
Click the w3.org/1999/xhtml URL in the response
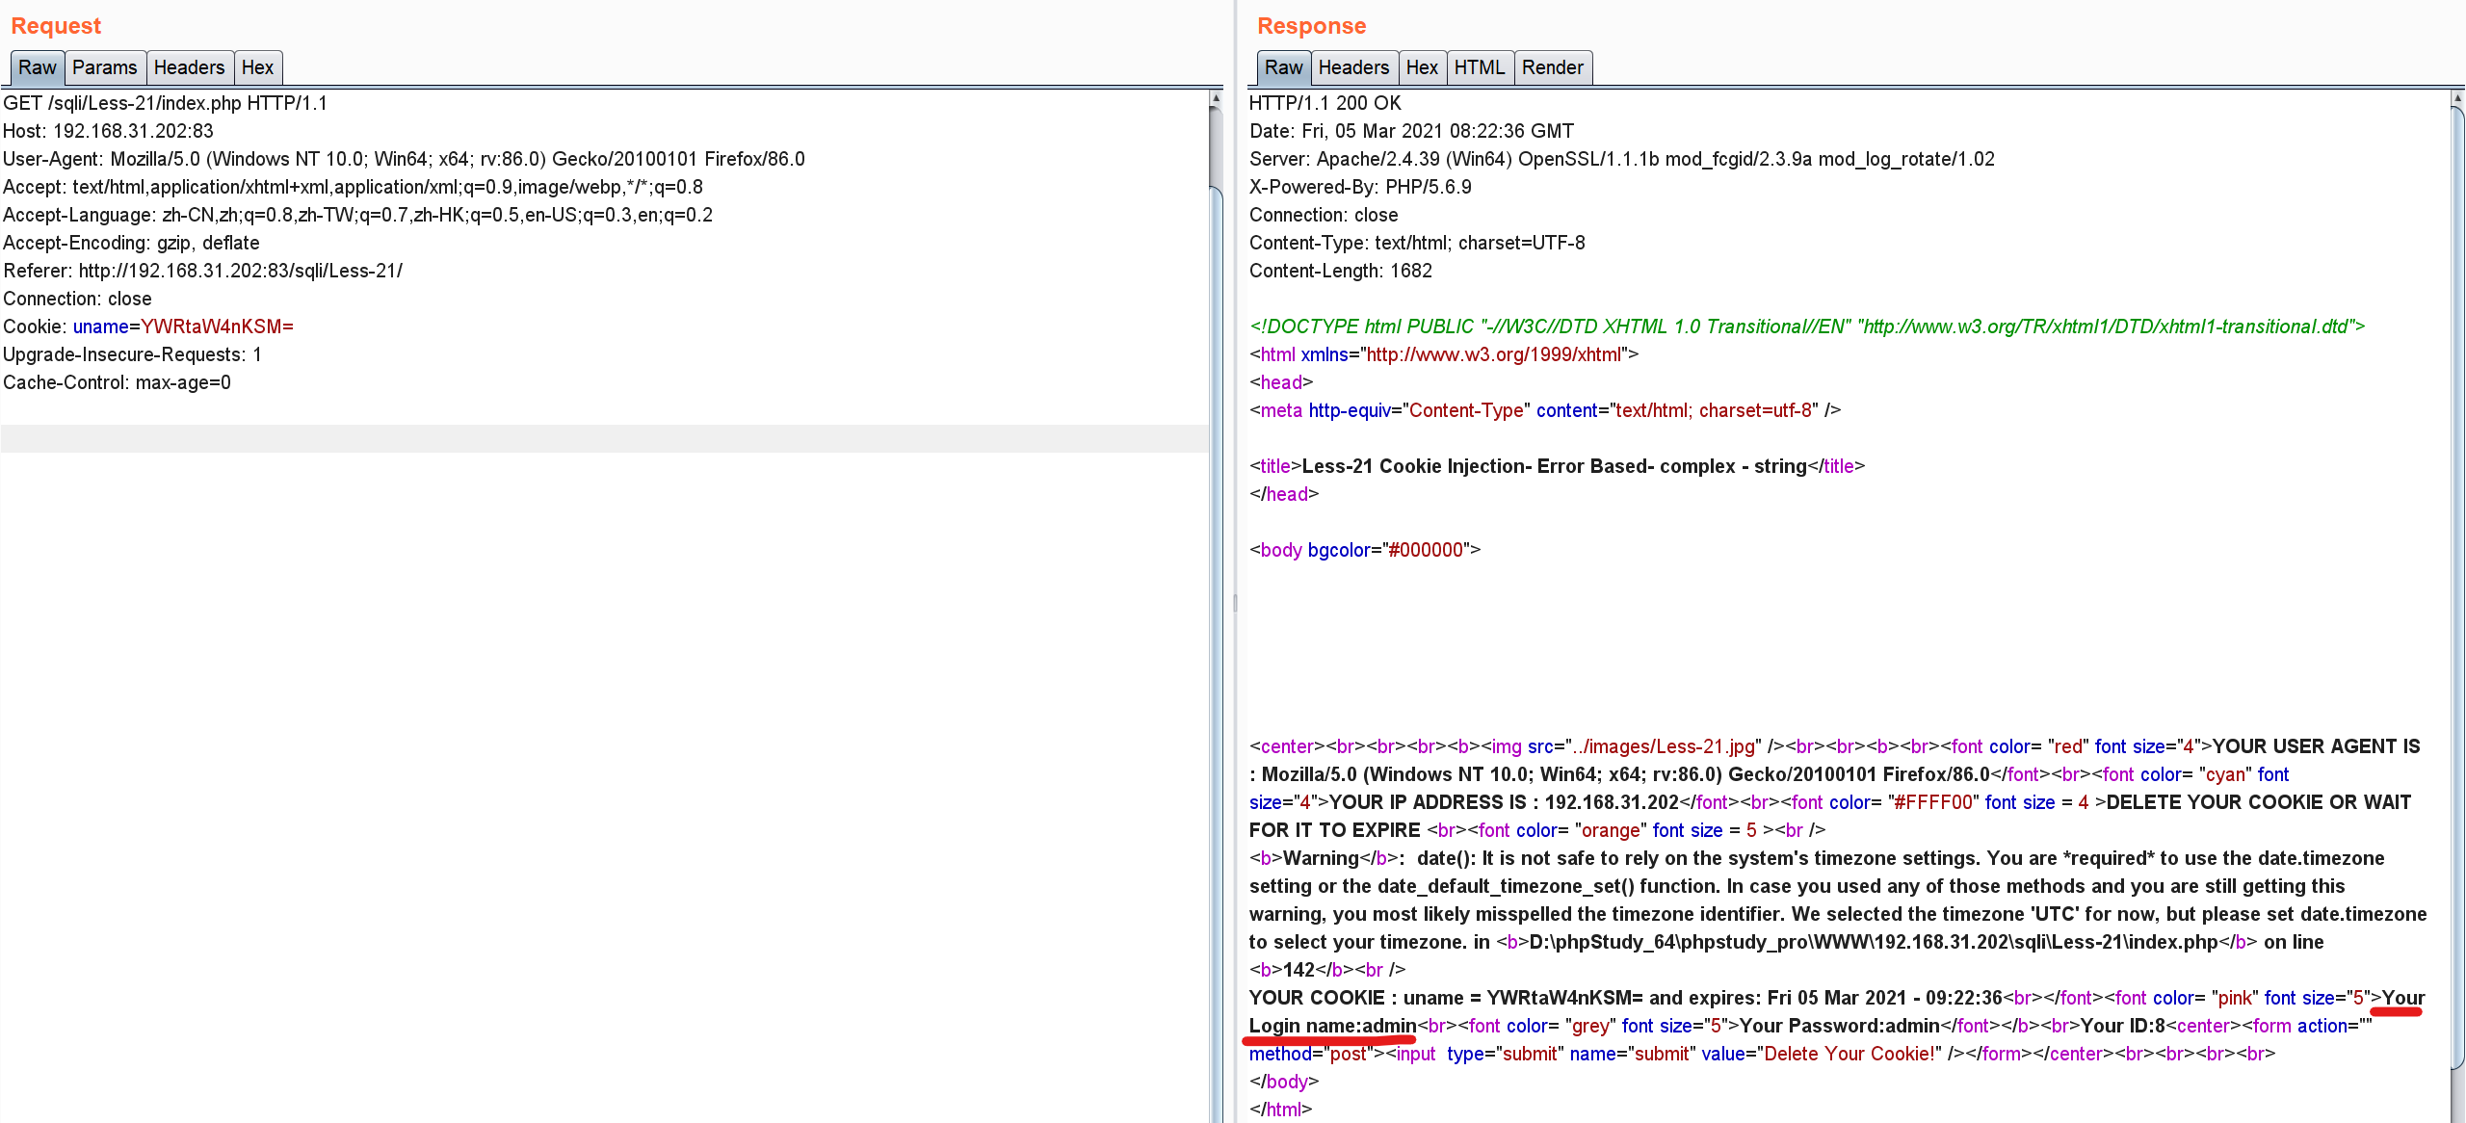point(1493,354)
